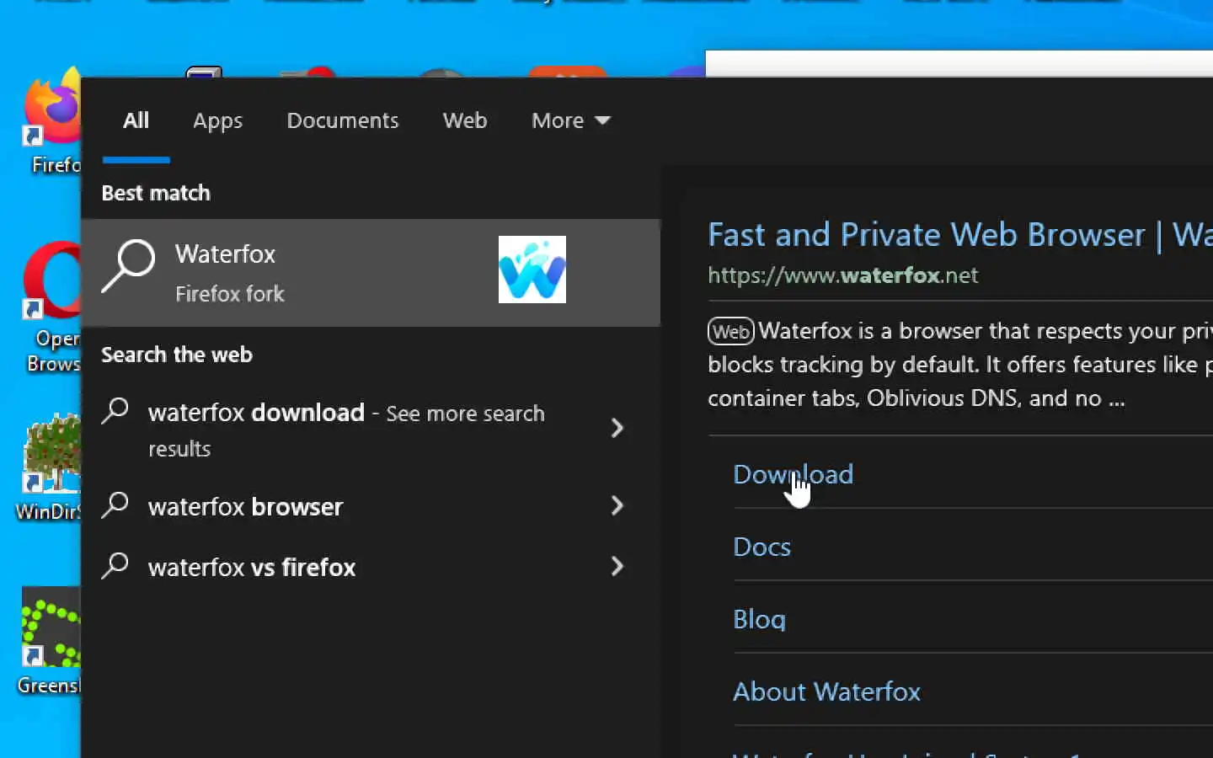Open Fast and Private Web Browser link
This screenshot has width=1213, height=758.
click(x=960, y=234)
